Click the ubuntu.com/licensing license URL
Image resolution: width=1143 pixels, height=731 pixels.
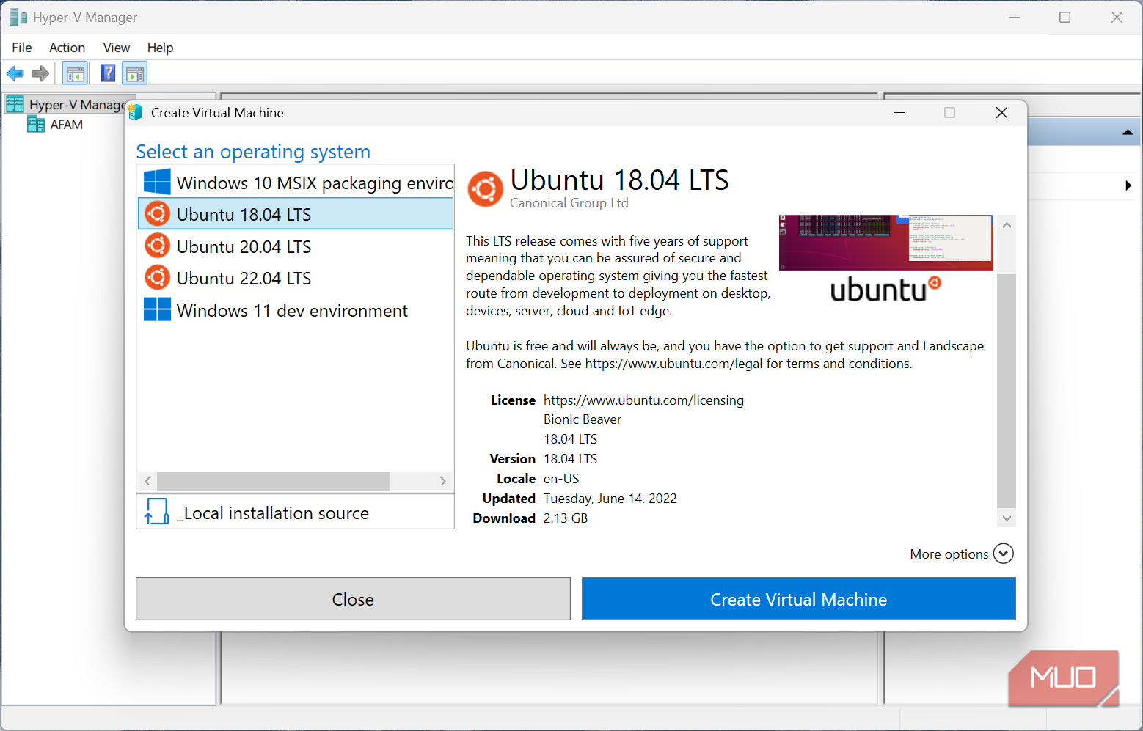point(643,400)
